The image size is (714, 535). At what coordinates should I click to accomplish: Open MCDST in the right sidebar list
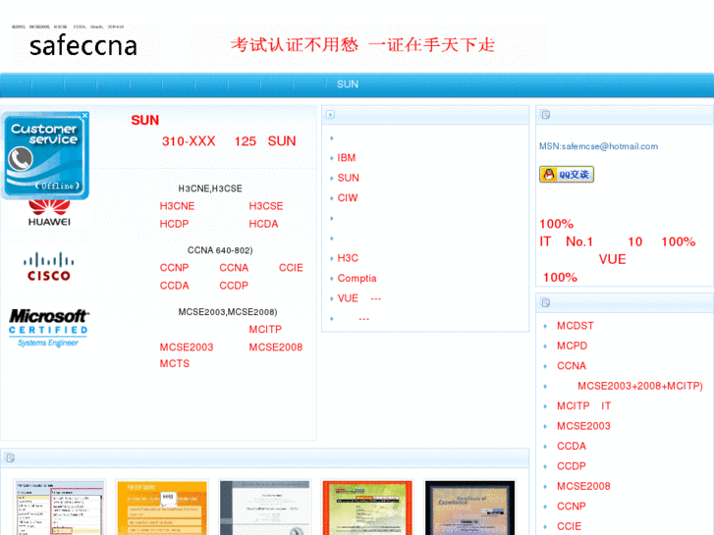[576, 326]
